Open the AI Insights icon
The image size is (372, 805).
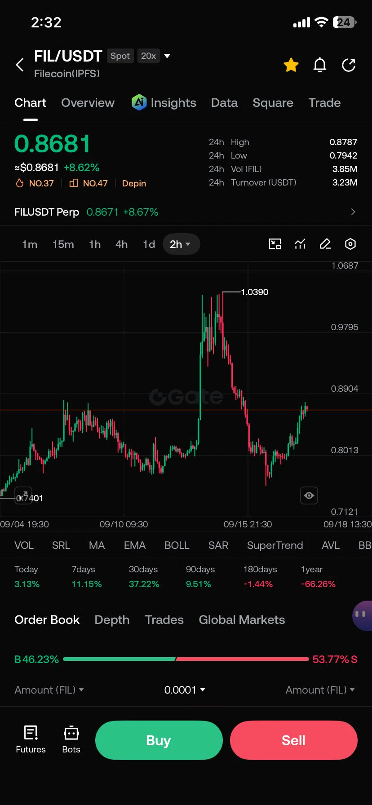[139, 102]
